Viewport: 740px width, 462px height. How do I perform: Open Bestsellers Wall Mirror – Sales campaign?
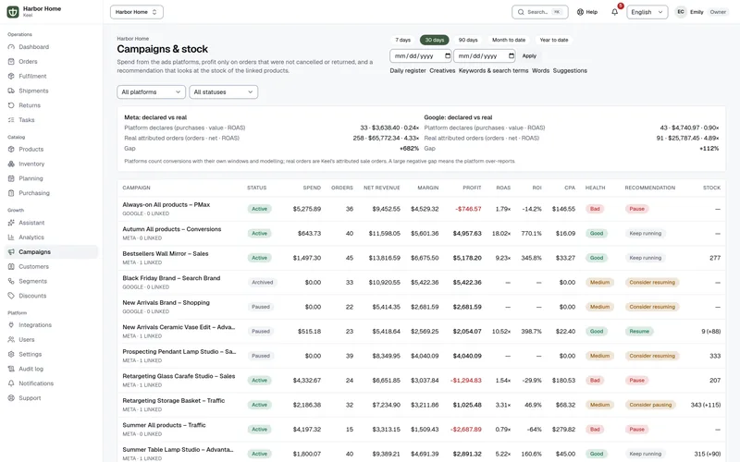[166, 253]
